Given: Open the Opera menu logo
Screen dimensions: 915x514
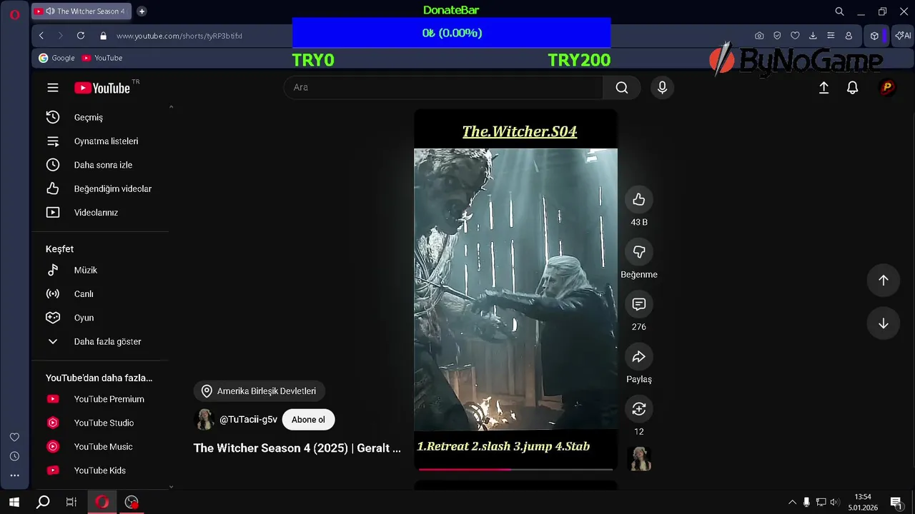Looking at the screenshot, I should point(14,14).
